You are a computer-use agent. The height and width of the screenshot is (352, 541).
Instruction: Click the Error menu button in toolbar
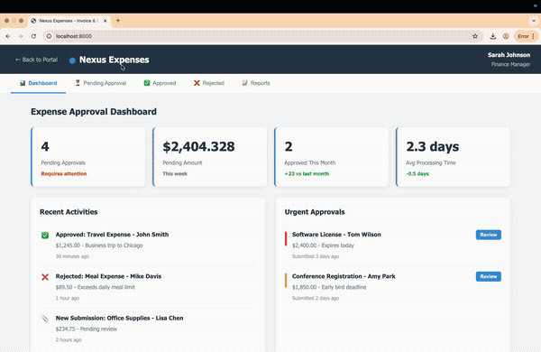526,36
